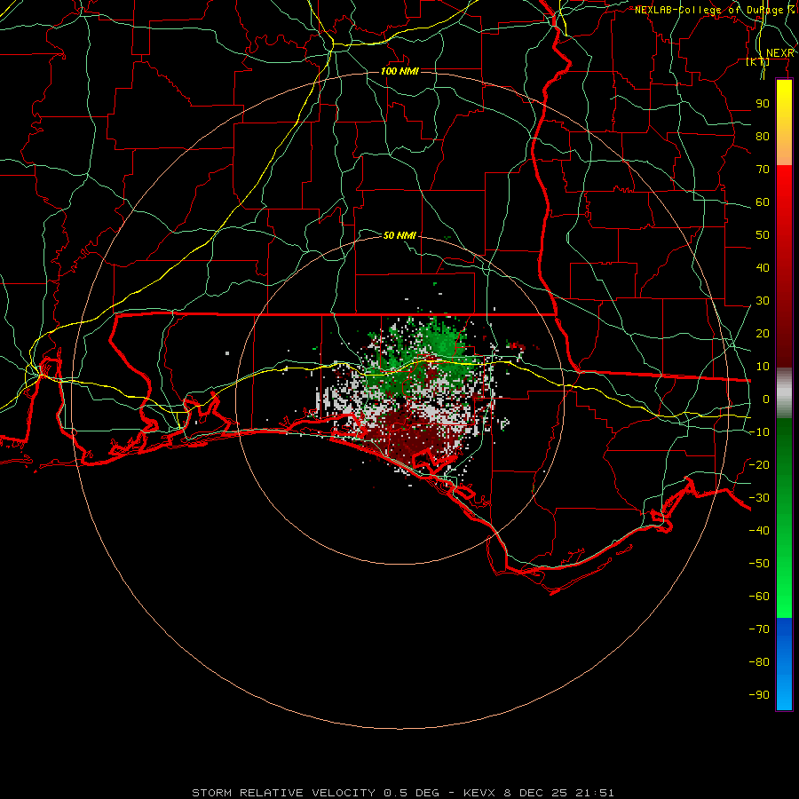Click the "21:51" time stamp in the footer
Screen dimensions: 799x799
coord(595,793)
